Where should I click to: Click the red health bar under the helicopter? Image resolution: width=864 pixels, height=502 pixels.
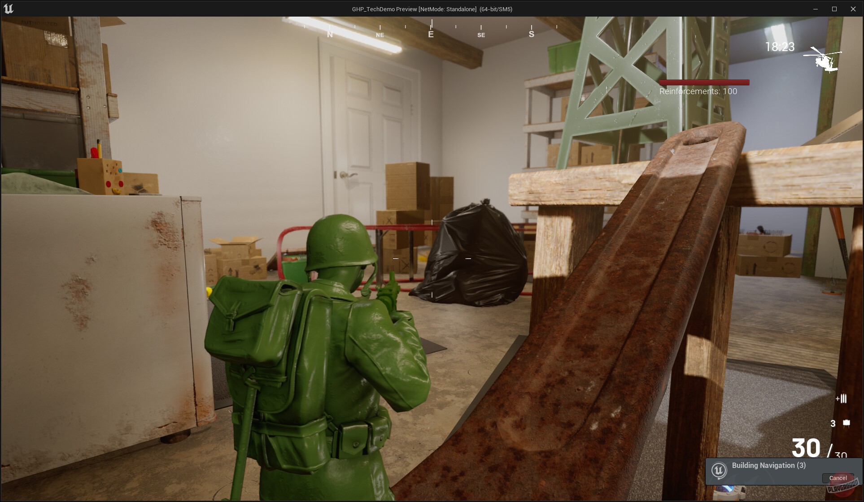[x=704, y=82]
